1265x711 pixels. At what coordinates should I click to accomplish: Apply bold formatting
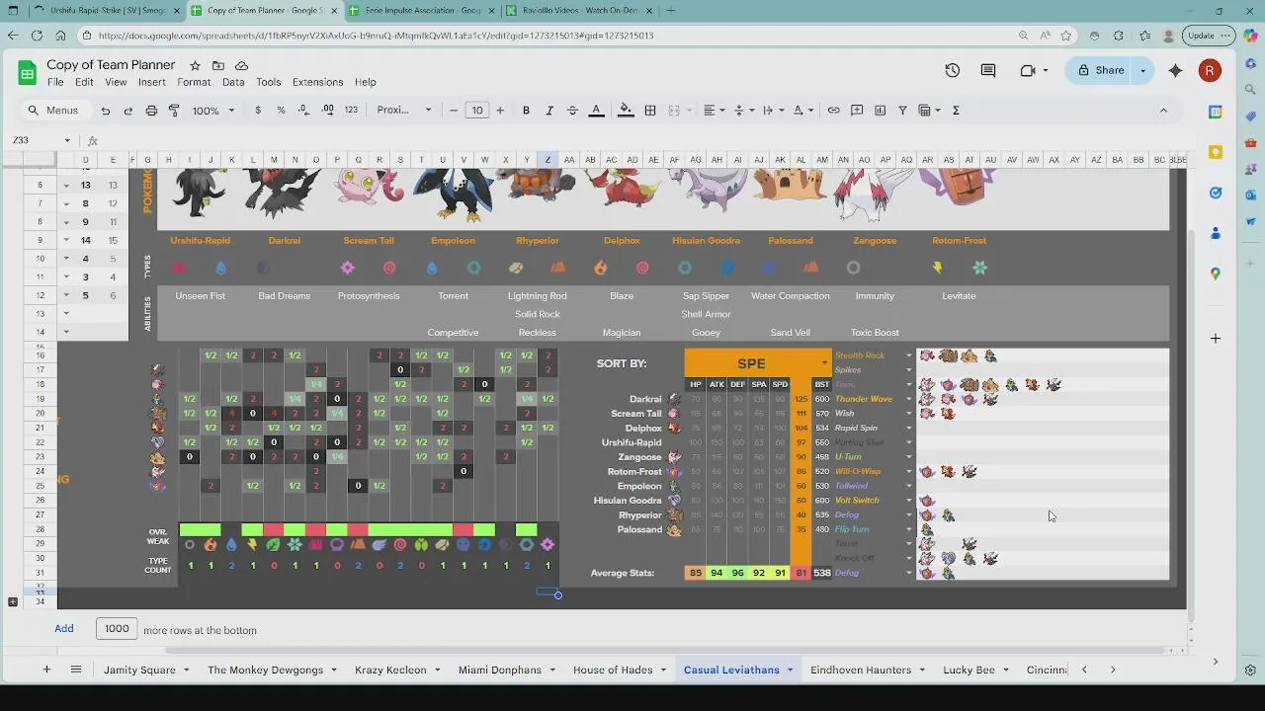pyautogui.click(x=526, y=111)
